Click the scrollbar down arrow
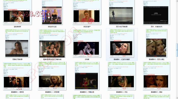The image size is (178, 99). point(177,98)
